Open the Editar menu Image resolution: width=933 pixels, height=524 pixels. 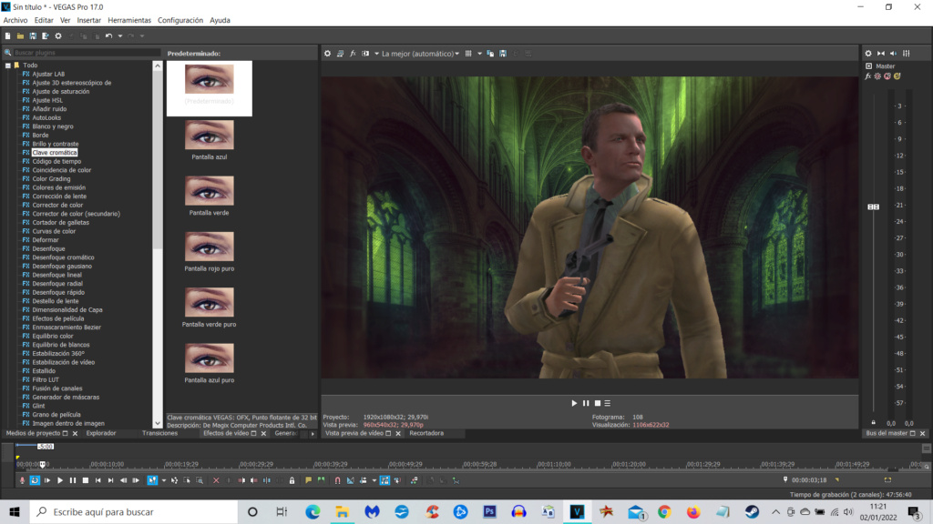[44, 20]
